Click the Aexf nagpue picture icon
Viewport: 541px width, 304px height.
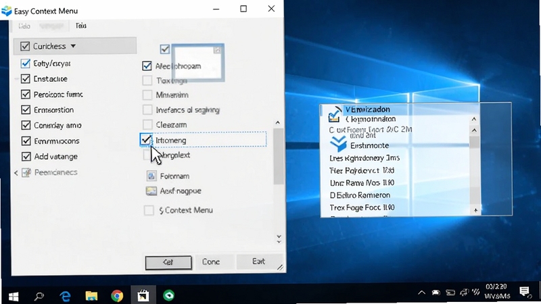pos(151,191)
